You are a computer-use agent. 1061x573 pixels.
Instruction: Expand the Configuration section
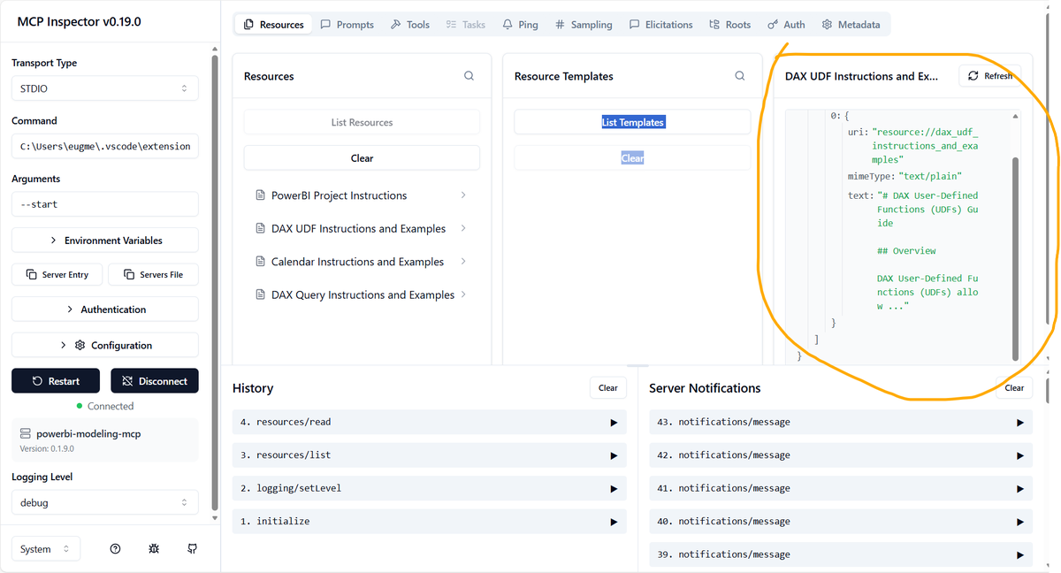coord(105,346)
